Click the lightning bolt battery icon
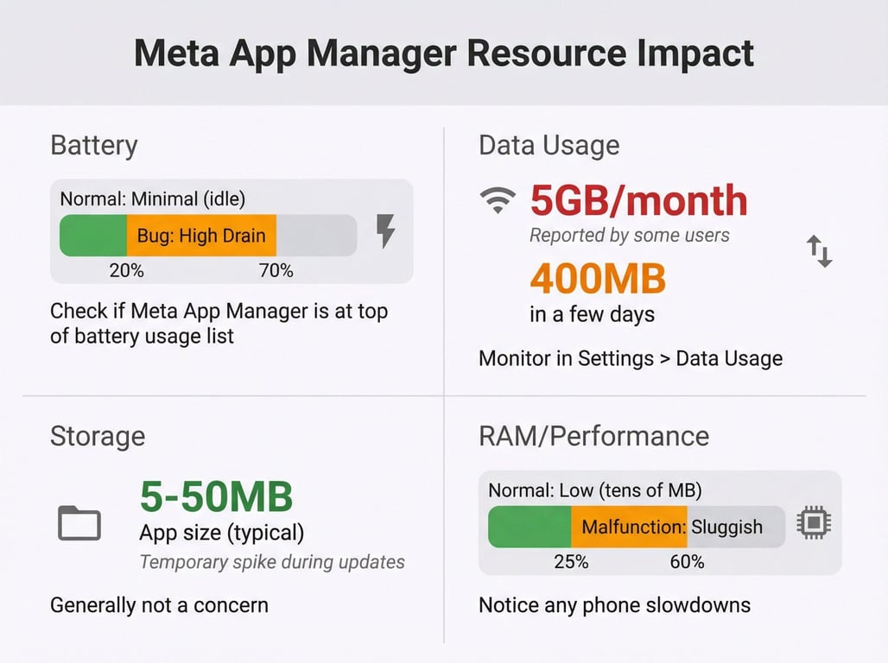888x663 pixels. click(386, 232)
